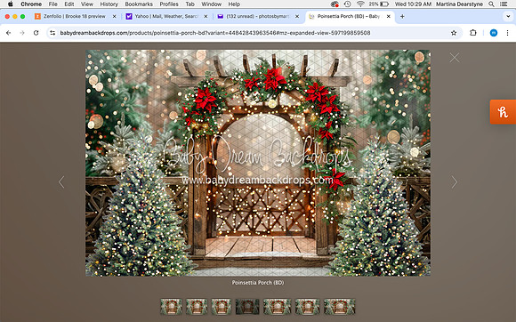The width and height of the screenshot is (516, 322).
Task: Close the Poinsettia Porch tab
Action: [388, 16]
